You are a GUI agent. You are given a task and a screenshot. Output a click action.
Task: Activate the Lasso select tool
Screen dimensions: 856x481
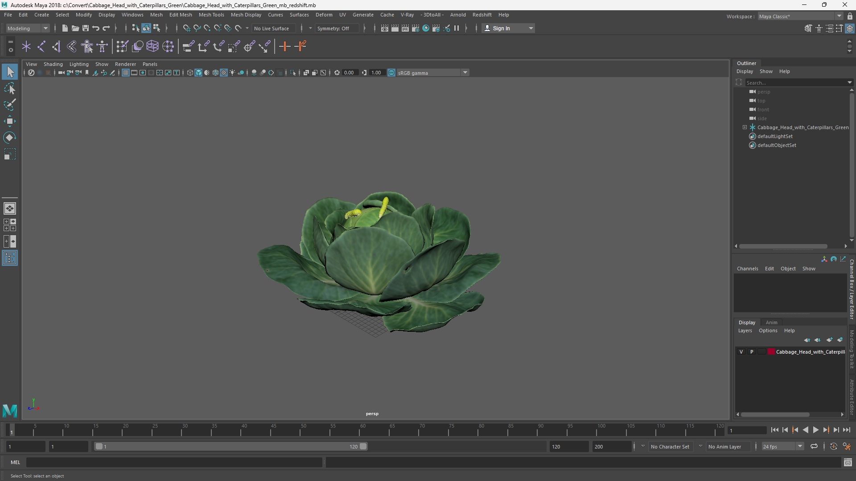[10, 88]
